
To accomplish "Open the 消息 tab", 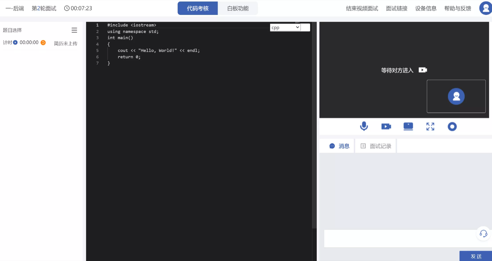I will click(340, 146).
